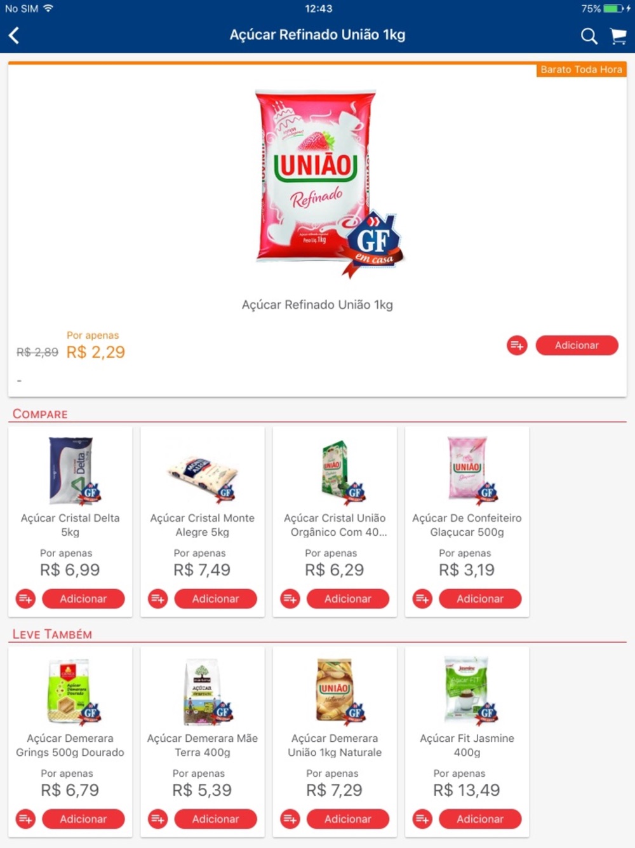Click Adicionar under Açúcar Demerara União Naturale
This screenshot has width=635, height=848.
point(348,819)
